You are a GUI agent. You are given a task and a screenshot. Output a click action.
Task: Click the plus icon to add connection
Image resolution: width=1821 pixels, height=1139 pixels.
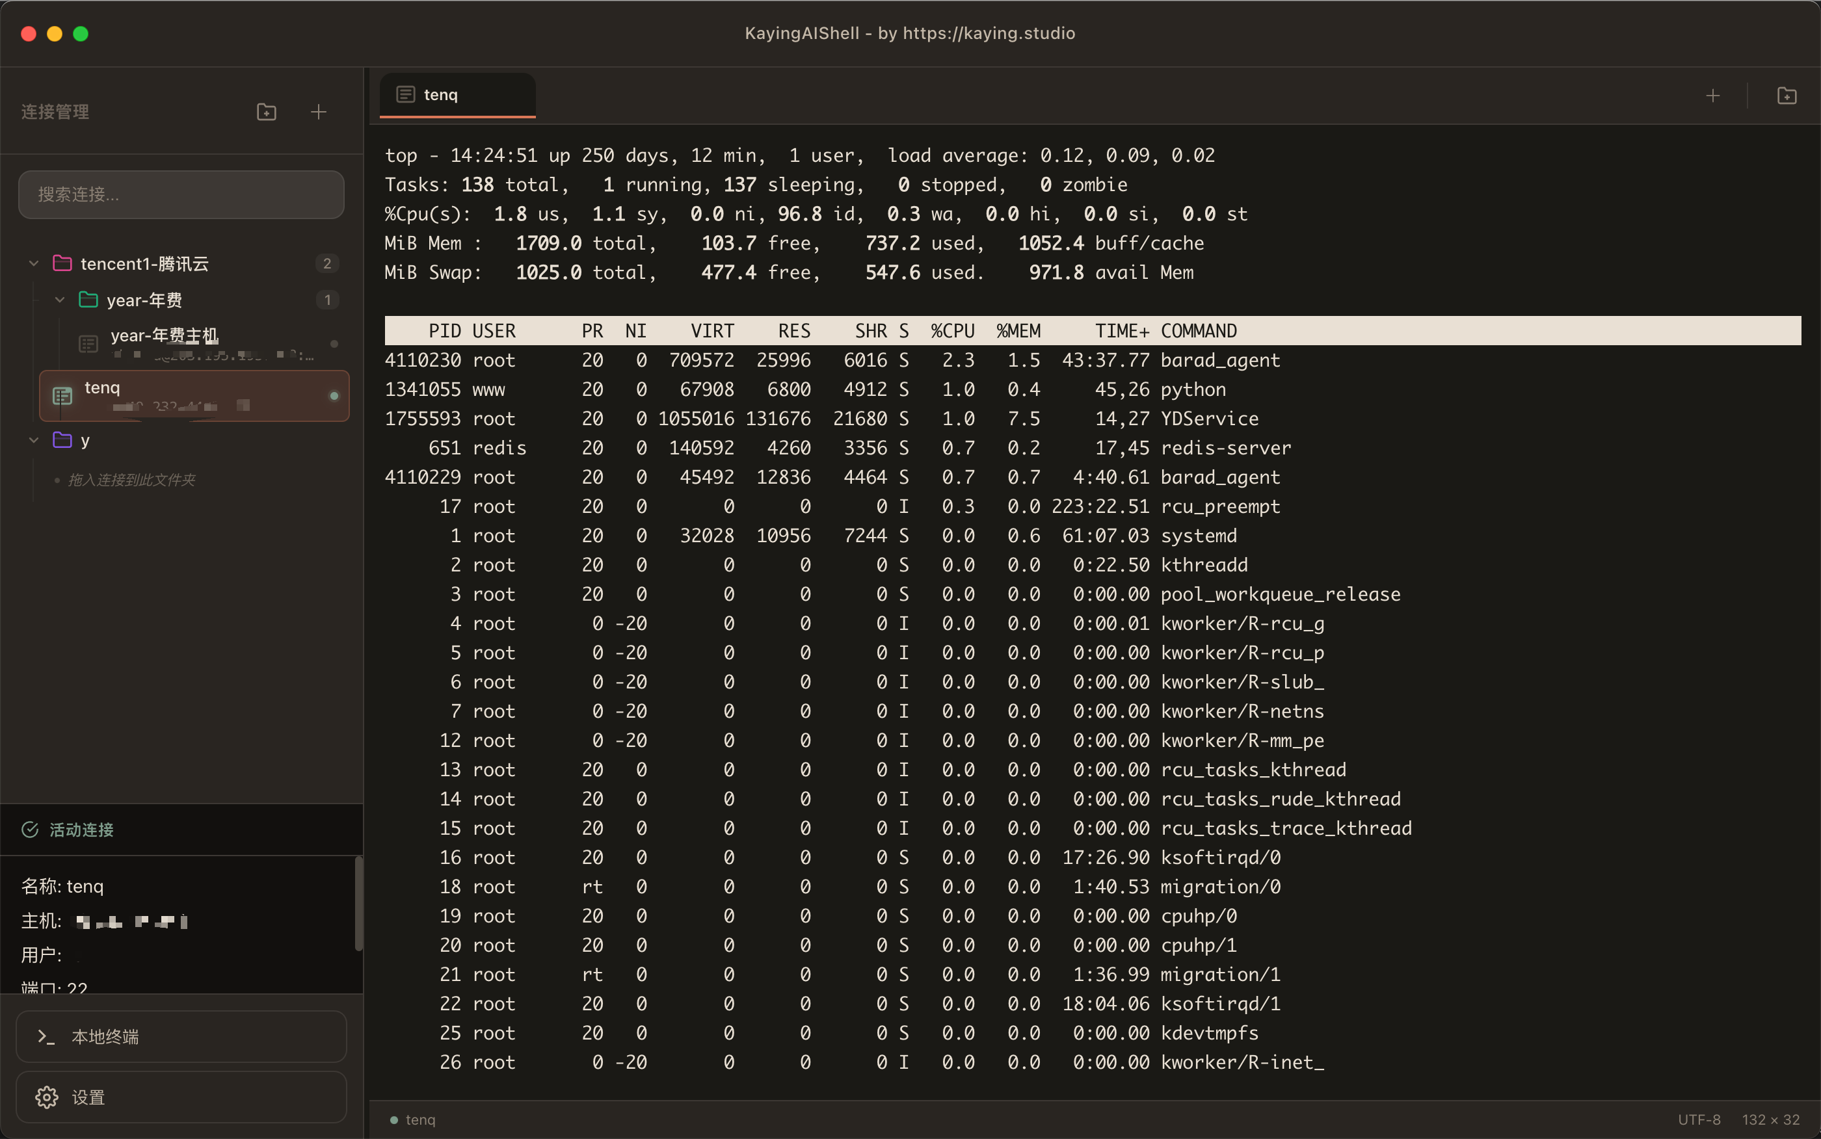[319, 112]
